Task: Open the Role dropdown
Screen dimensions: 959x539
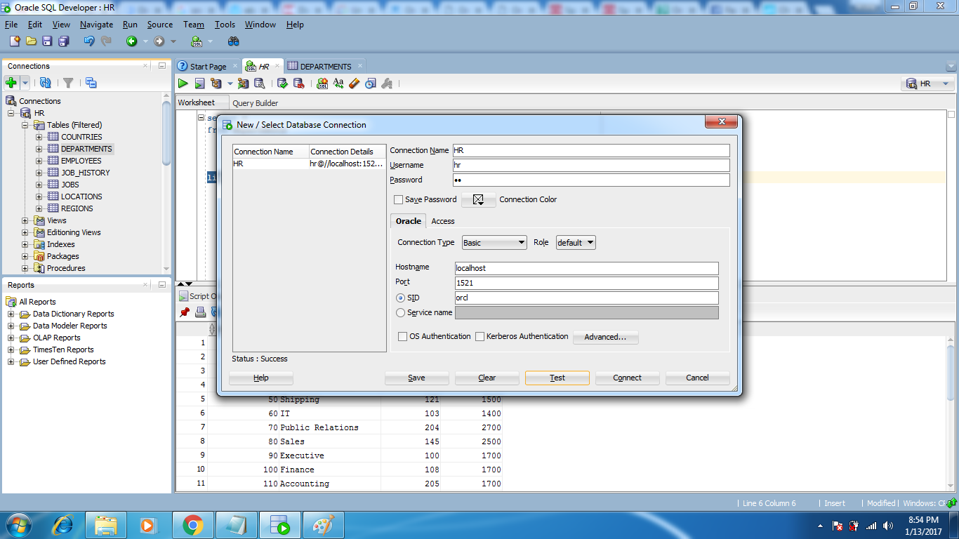Action: point(576,243)
